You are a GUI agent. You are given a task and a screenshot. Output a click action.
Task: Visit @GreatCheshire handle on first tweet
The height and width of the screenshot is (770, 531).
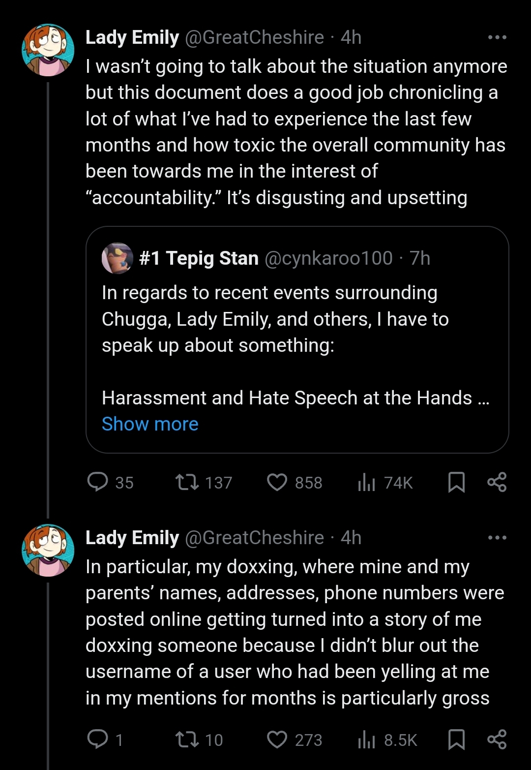click(x=254, y=37)
